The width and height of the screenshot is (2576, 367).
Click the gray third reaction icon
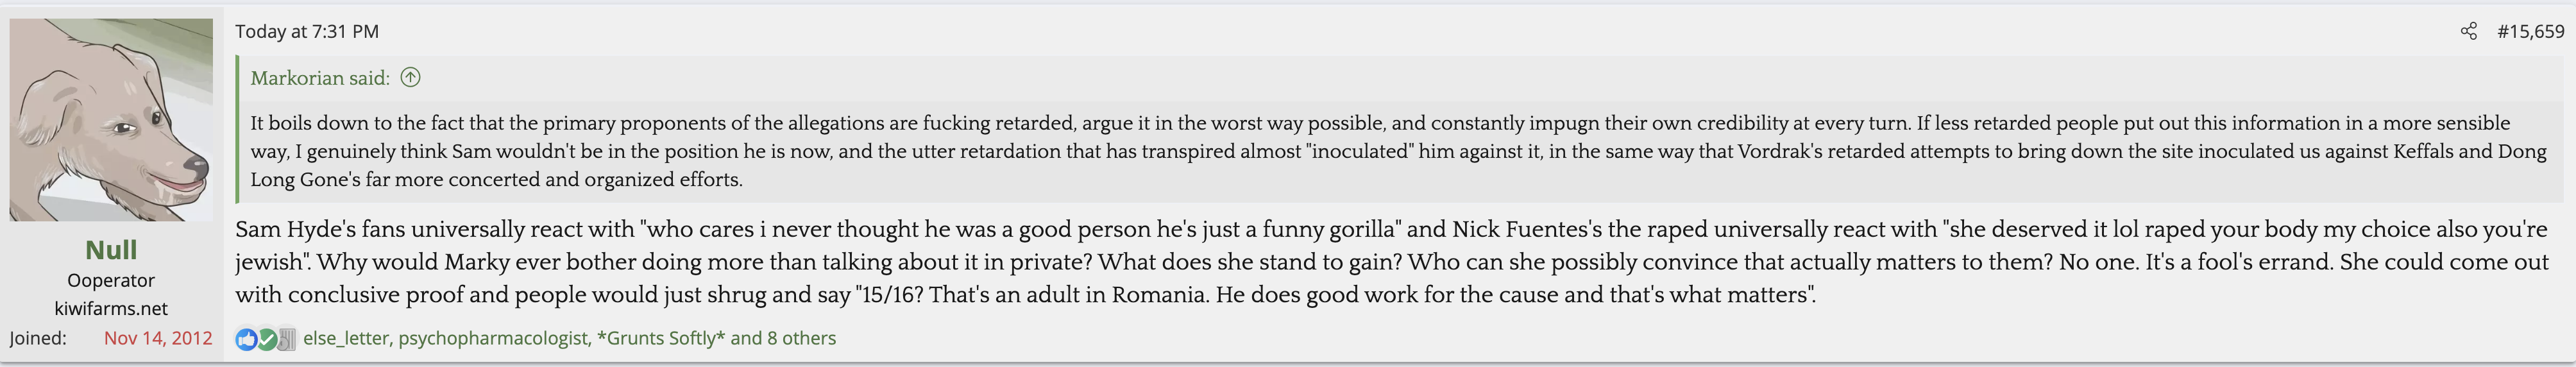[x=286, y=339]
